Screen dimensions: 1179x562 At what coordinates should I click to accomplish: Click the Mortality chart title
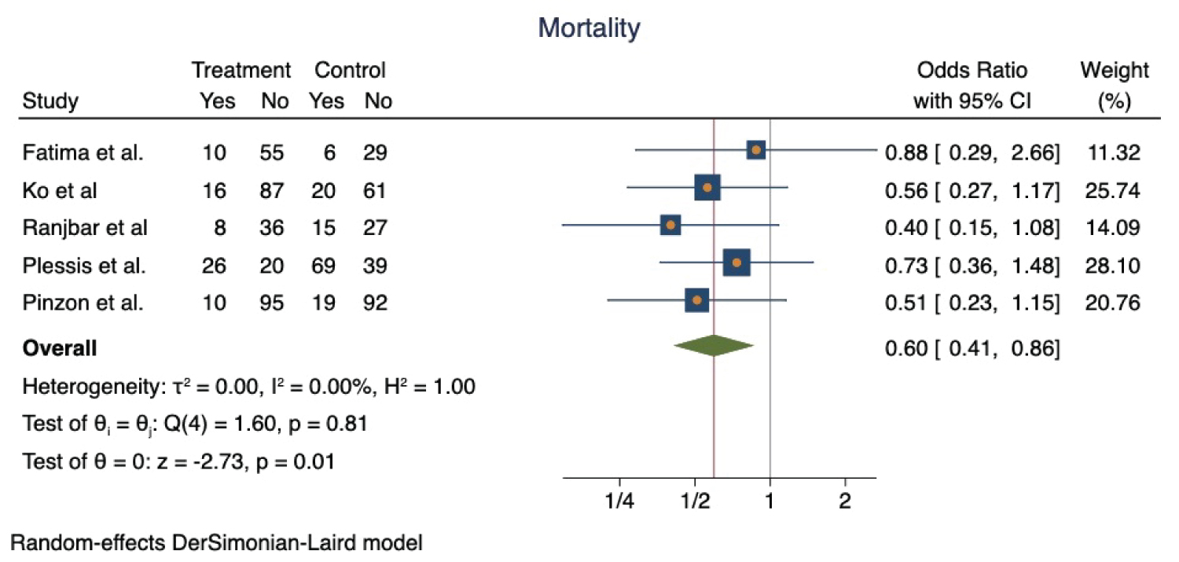coord(589,30)
